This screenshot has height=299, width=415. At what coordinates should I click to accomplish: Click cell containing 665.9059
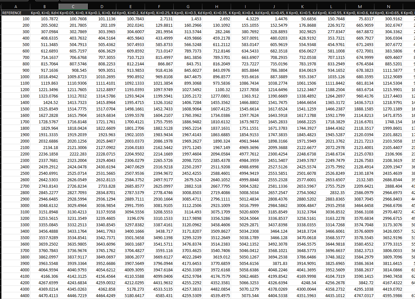360,25
